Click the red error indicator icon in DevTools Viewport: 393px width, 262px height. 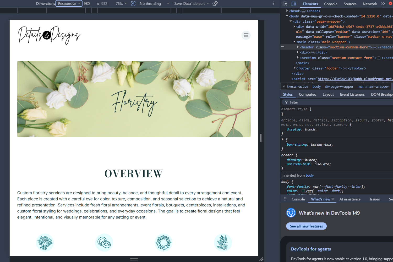tap(390, 3)
